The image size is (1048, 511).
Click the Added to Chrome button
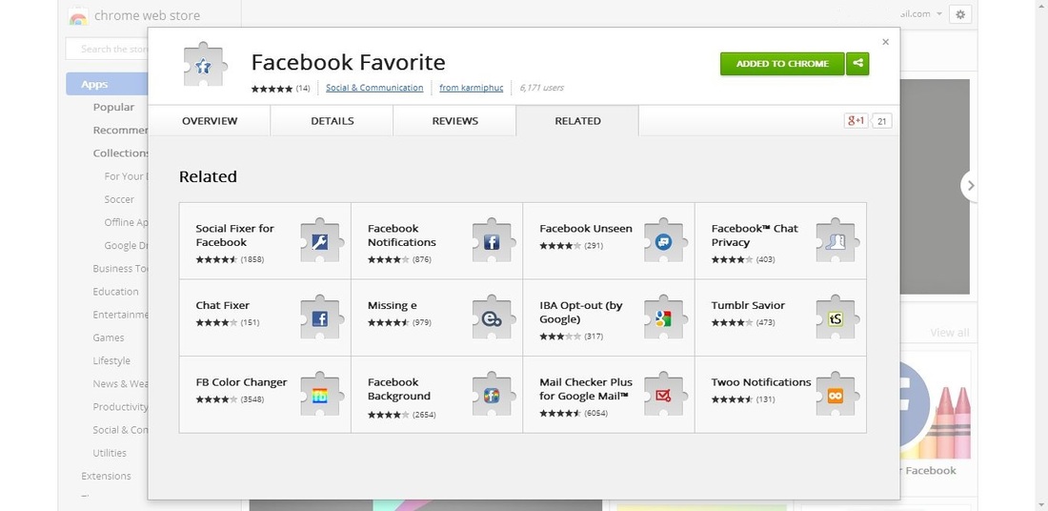click(x=782, y=64)
